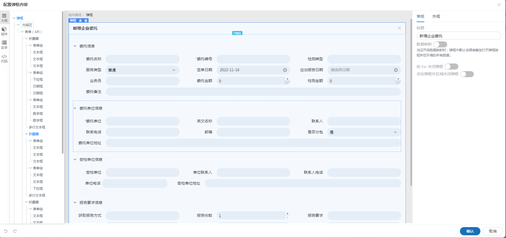506x238 pixels.
Task: Click the undo arrow icon
Action: point(6,231)
